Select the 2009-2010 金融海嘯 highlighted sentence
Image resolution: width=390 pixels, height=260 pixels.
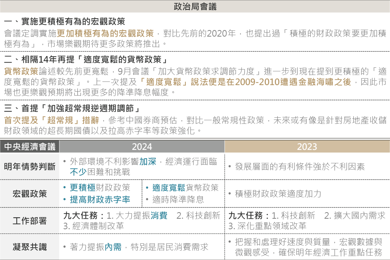click(245, 82)
